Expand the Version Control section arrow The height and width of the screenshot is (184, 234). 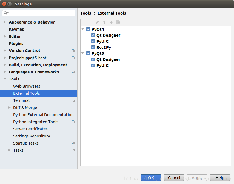pos(5,51)
